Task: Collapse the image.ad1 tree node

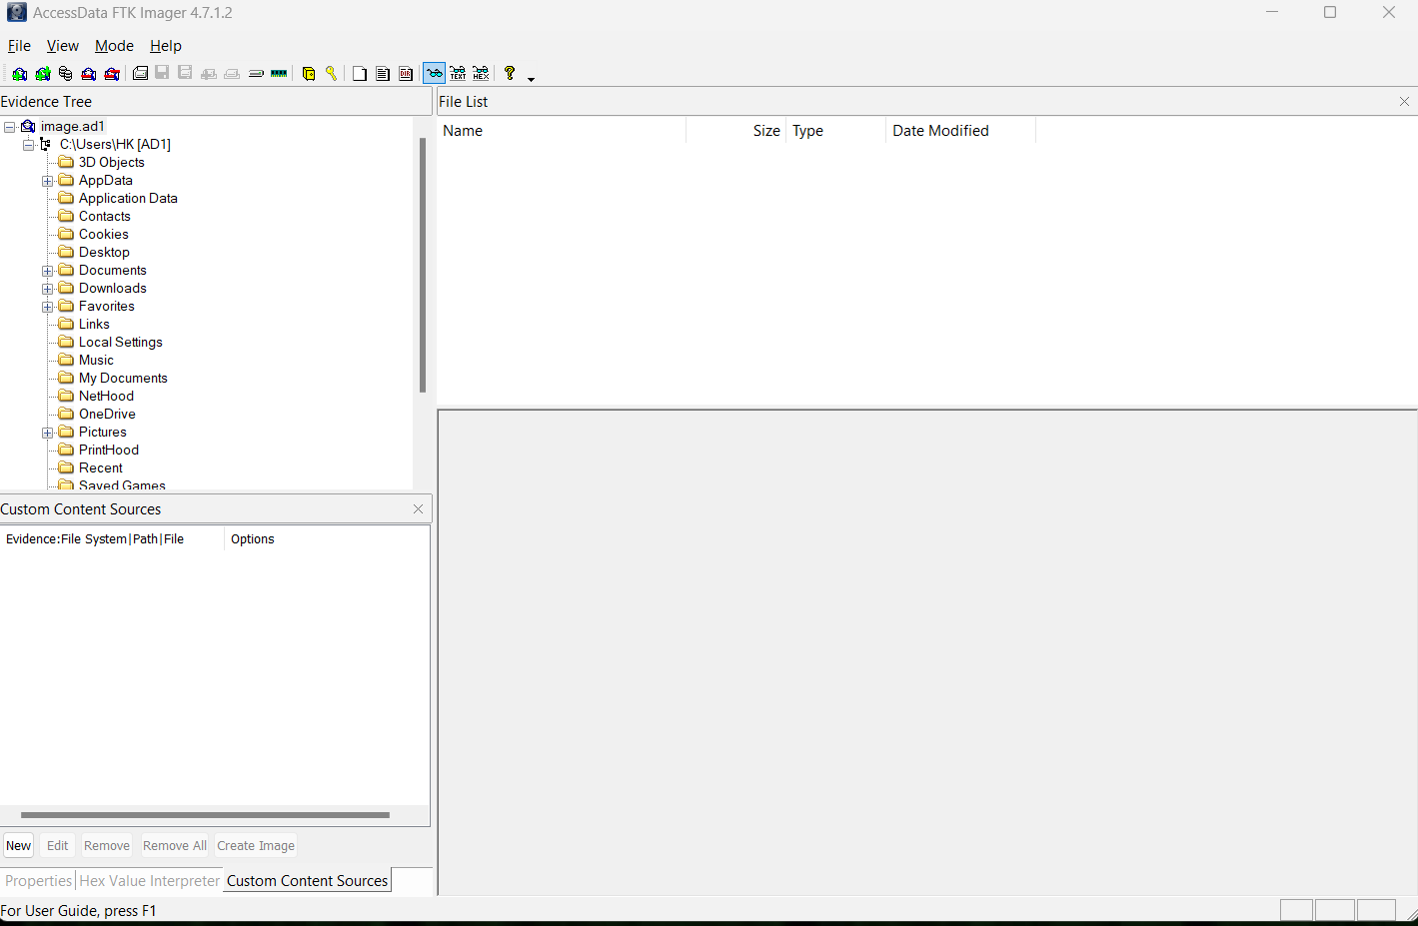Action: coord(9,127)
